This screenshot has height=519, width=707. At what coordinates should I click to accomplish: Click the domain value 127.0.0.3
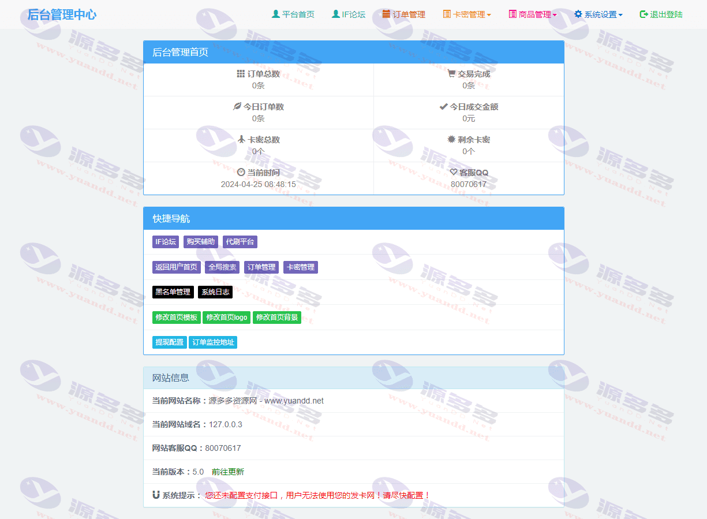(226, 424)
